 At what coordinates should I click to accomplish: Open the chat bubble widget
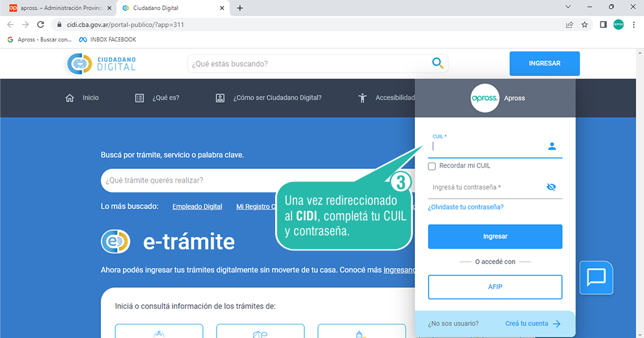click(x=596, y=278)
